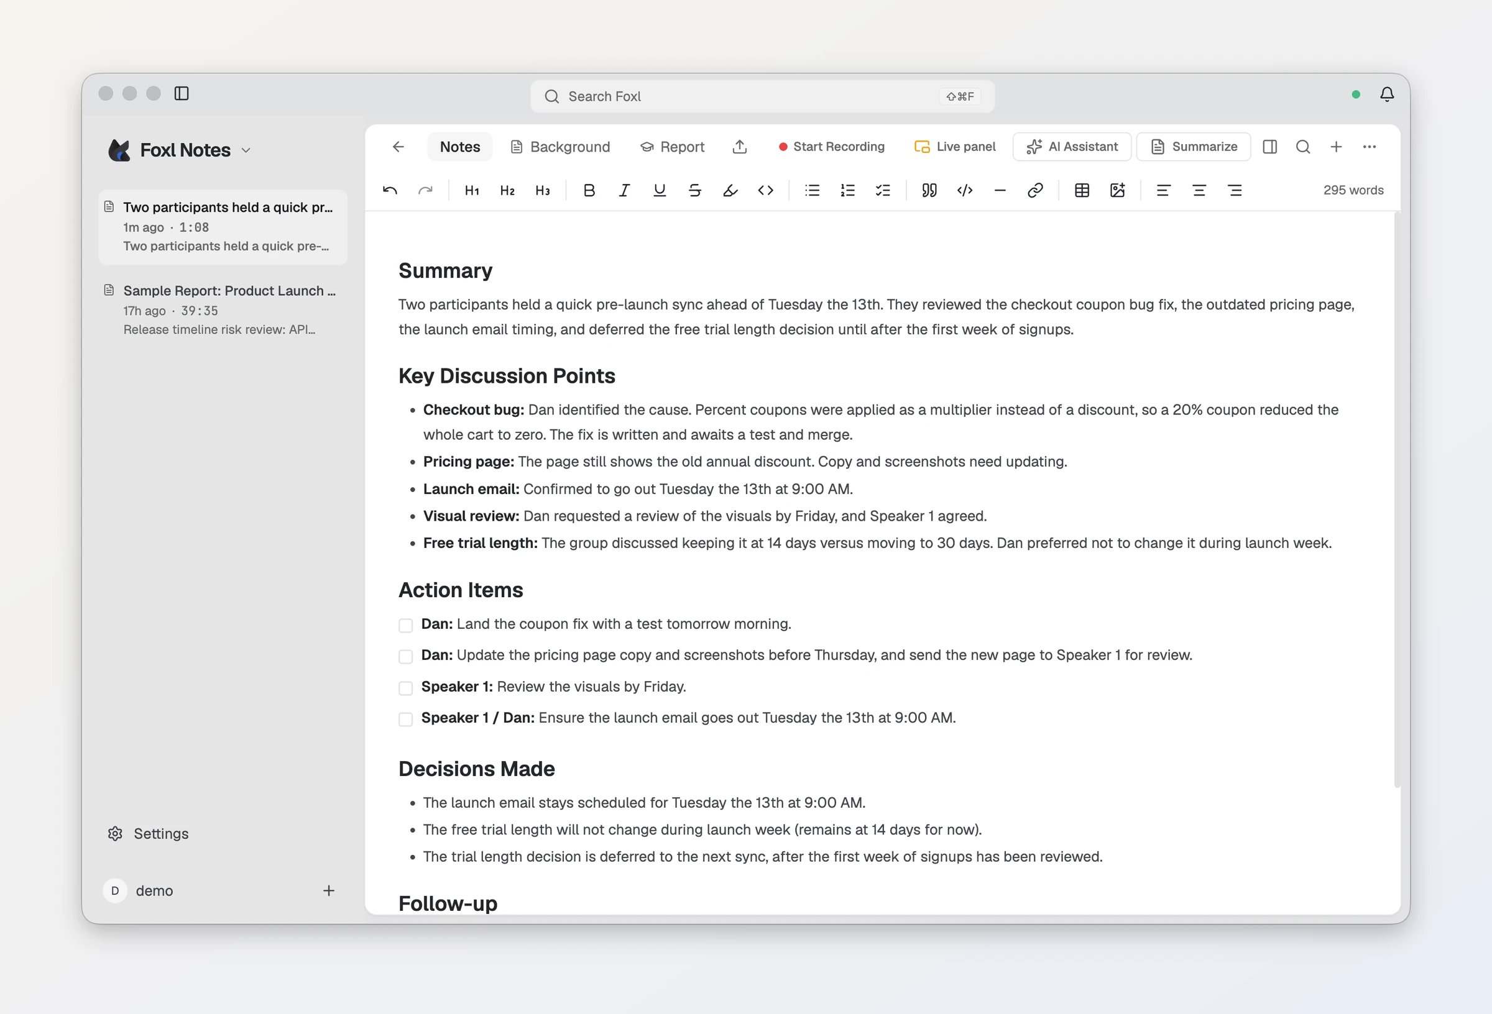
Task: Open the Live panel
Action: tap(955, 147)
